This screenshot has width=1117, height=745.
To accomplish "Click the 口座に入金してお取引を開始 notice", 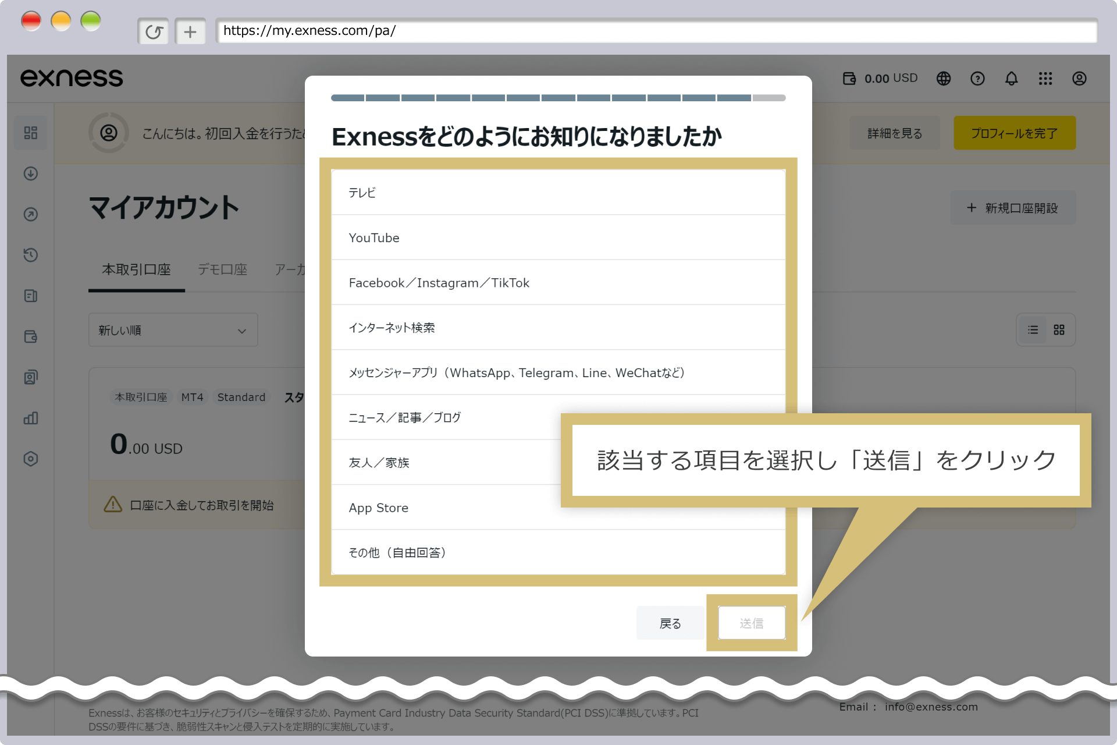I will (202, 505).
